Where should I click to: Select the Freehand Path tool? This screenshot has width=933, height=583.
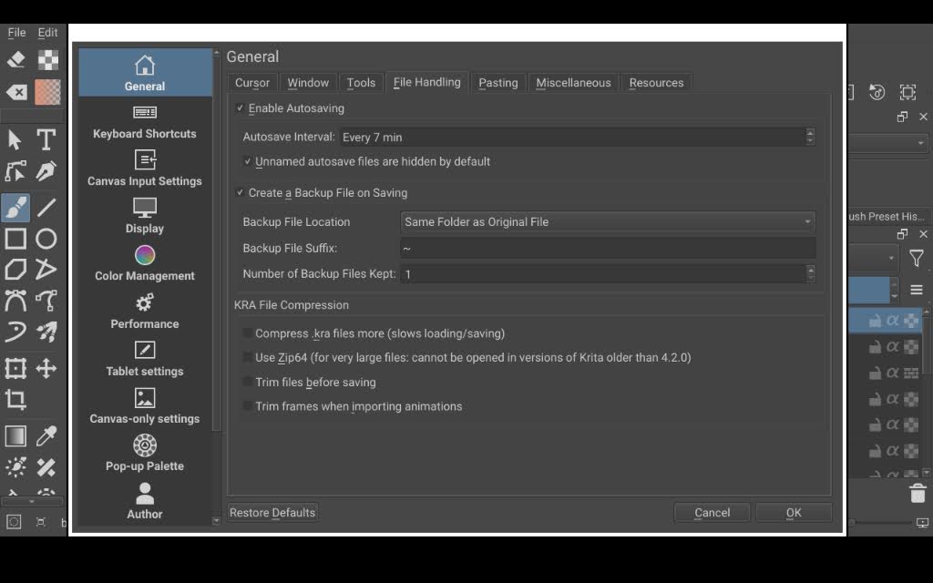click(x=46, y=301)
